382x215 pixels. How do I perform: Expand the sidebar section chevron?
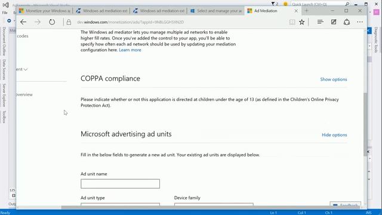[25, 69]
